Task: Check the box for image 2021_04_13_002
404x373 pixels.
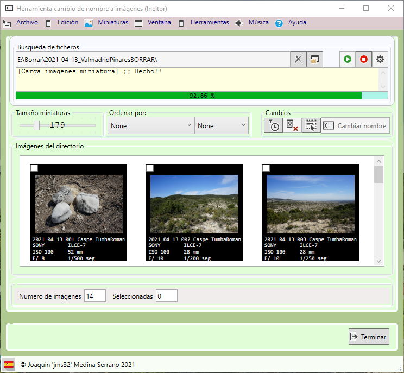Action: tap(150, 168)
